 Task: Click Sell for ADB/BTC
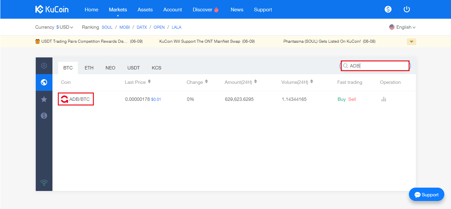[352, 99]
